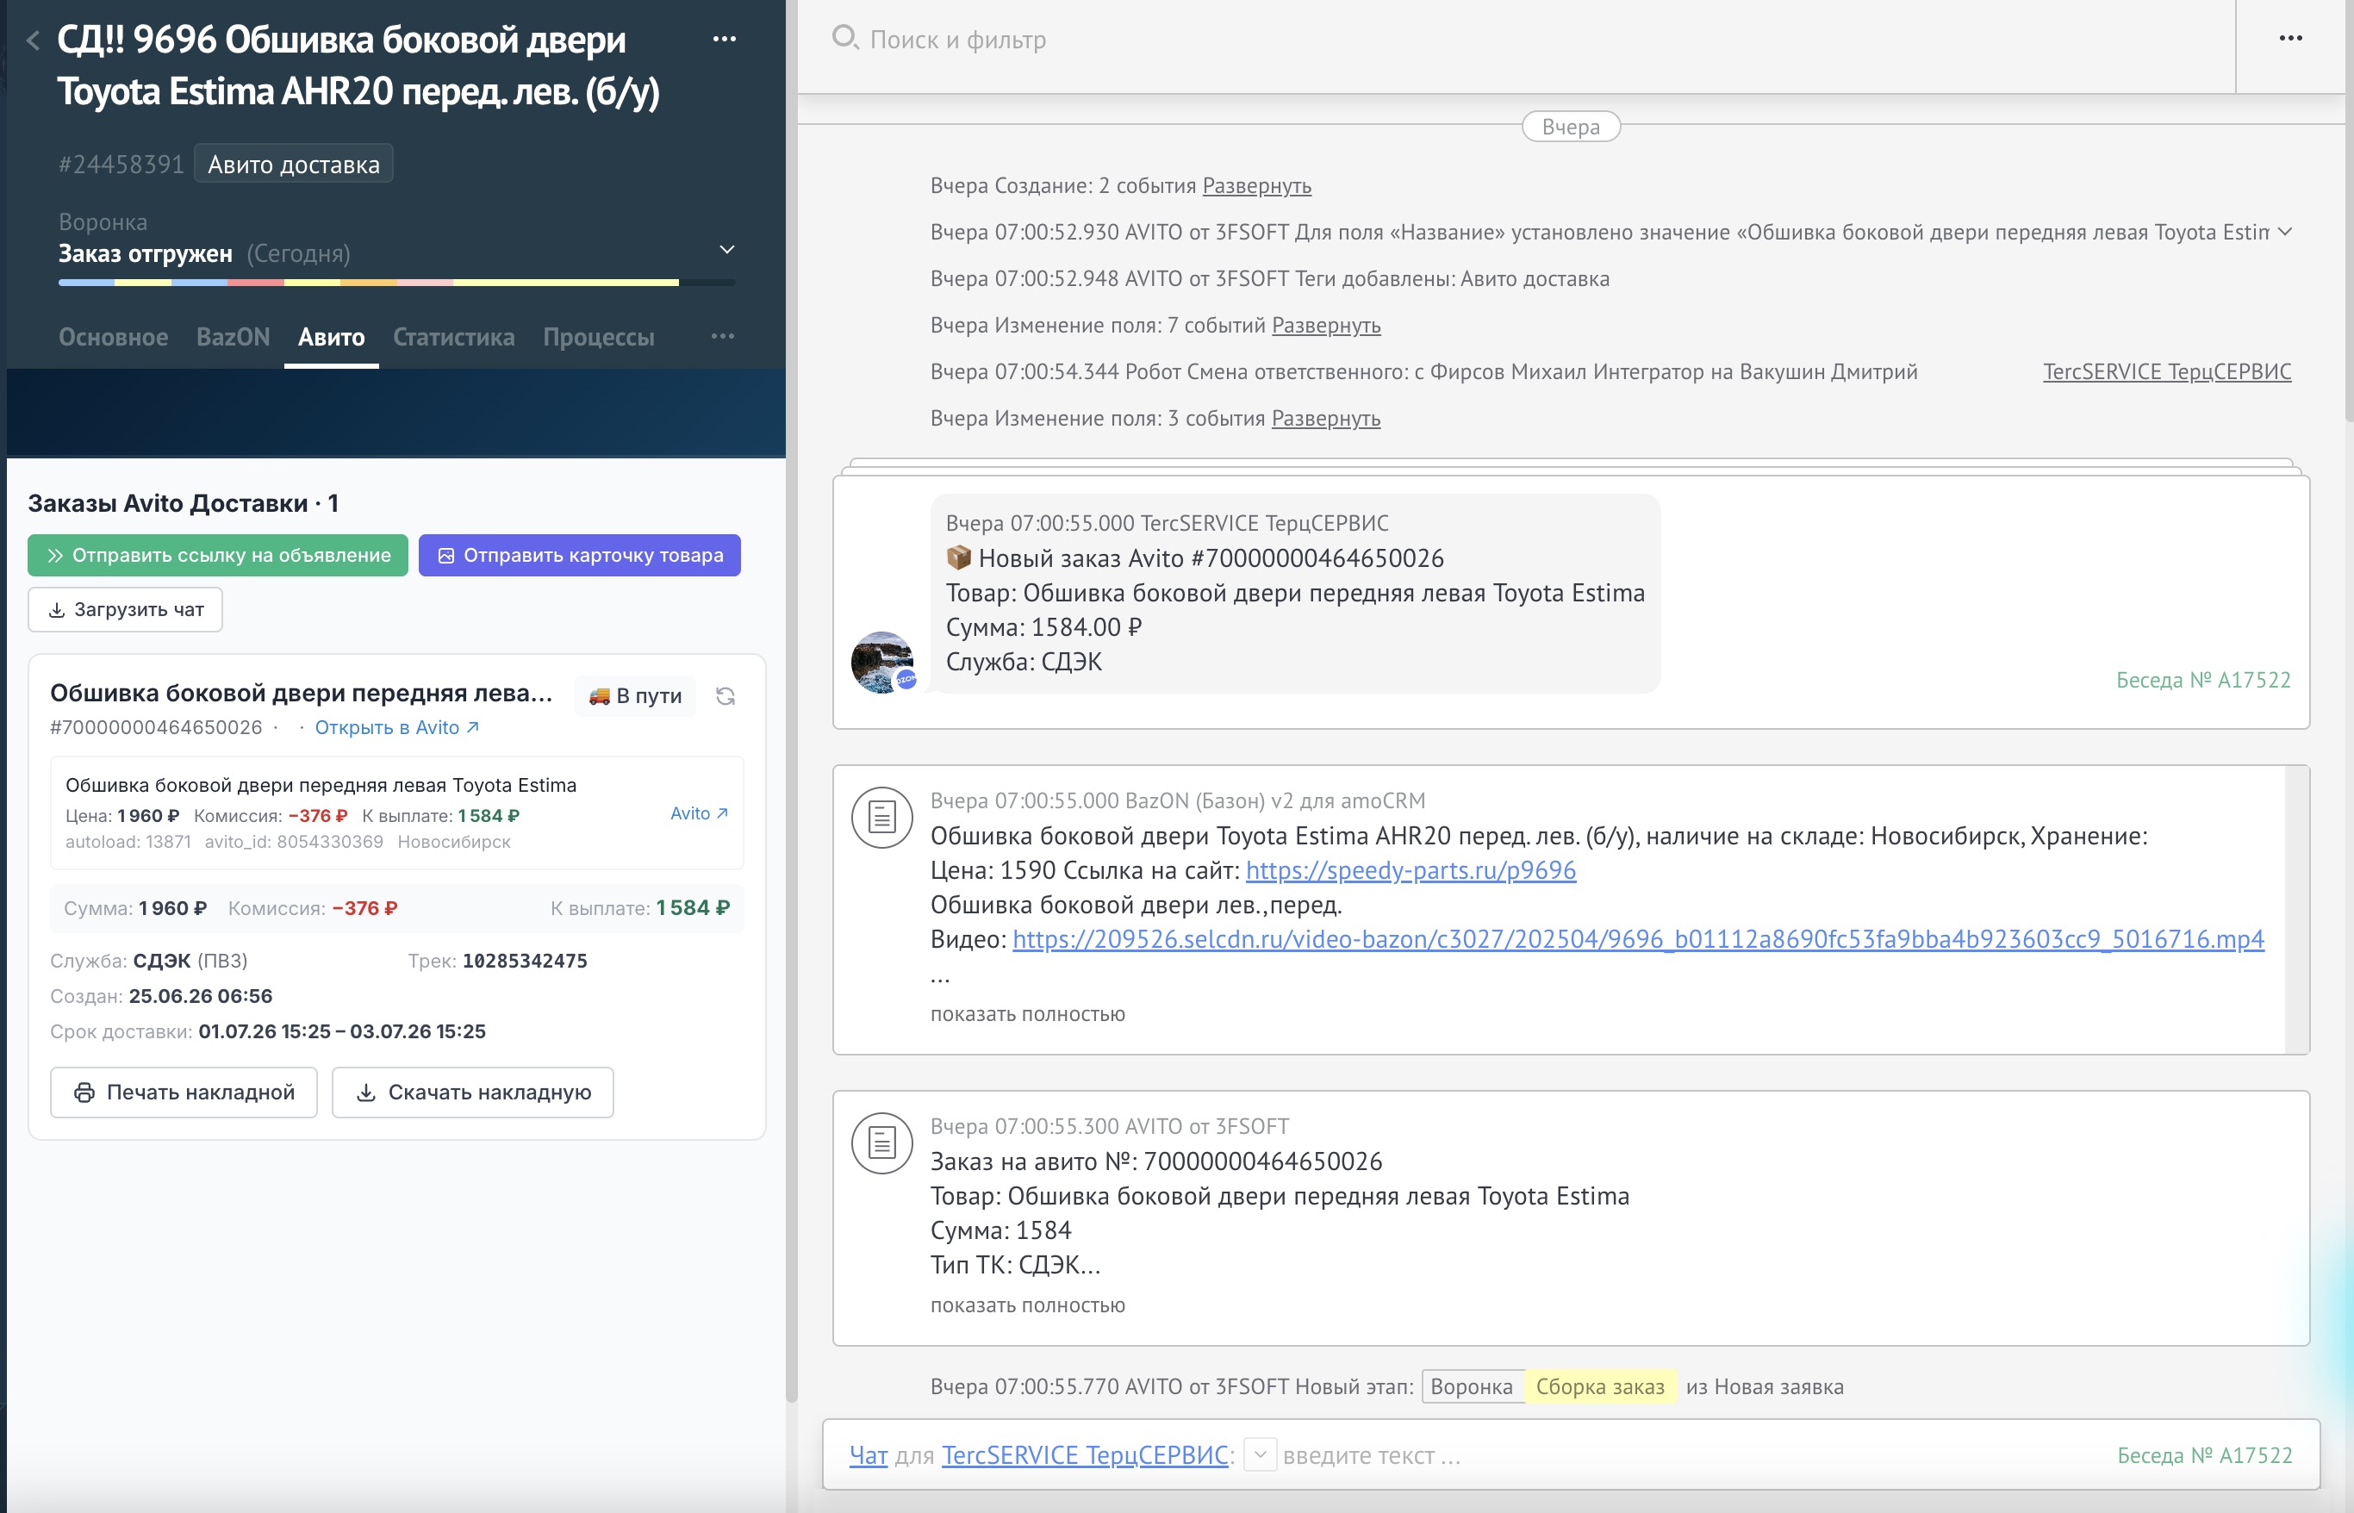Show more tabs via three-dots icon
The width and height of the screenshot is (2354, 1513).
pyautogui.click(x=723, y=336)
